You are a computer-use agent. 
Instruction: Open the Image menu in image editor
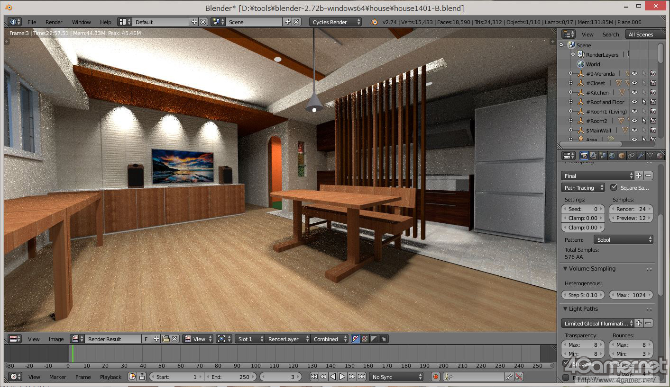click(x=56, y=339)
